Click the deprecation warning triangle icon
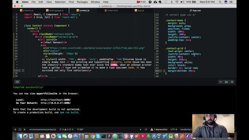This screenshot has width=249, height=140. pos(152,129)
